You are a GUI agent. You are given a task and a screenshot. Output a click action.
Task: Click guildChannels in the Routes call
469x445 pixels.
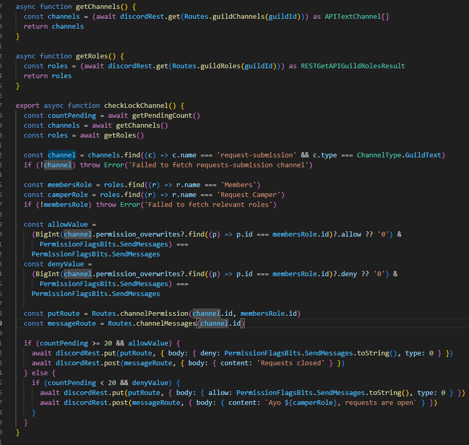[x=238, y=17]
